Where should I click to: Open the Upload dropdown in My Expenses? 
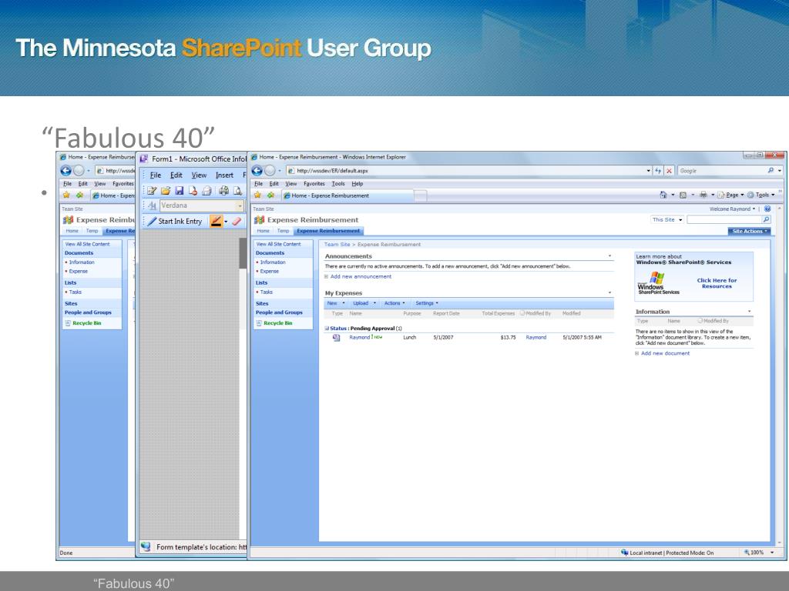364,303
